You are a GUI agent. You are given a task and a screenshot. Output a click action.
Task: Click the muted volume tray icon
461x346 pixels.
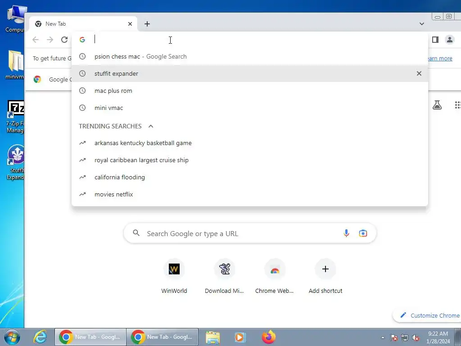tap(416, 337)
